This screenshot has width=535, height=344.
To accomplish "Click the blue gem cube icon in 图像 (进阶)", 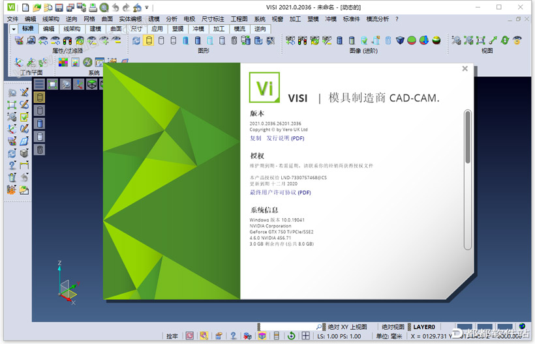I will (400, 41).
